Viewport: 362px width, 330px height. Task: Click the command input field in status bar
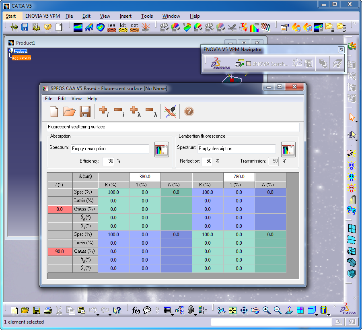tap(271, 322)
